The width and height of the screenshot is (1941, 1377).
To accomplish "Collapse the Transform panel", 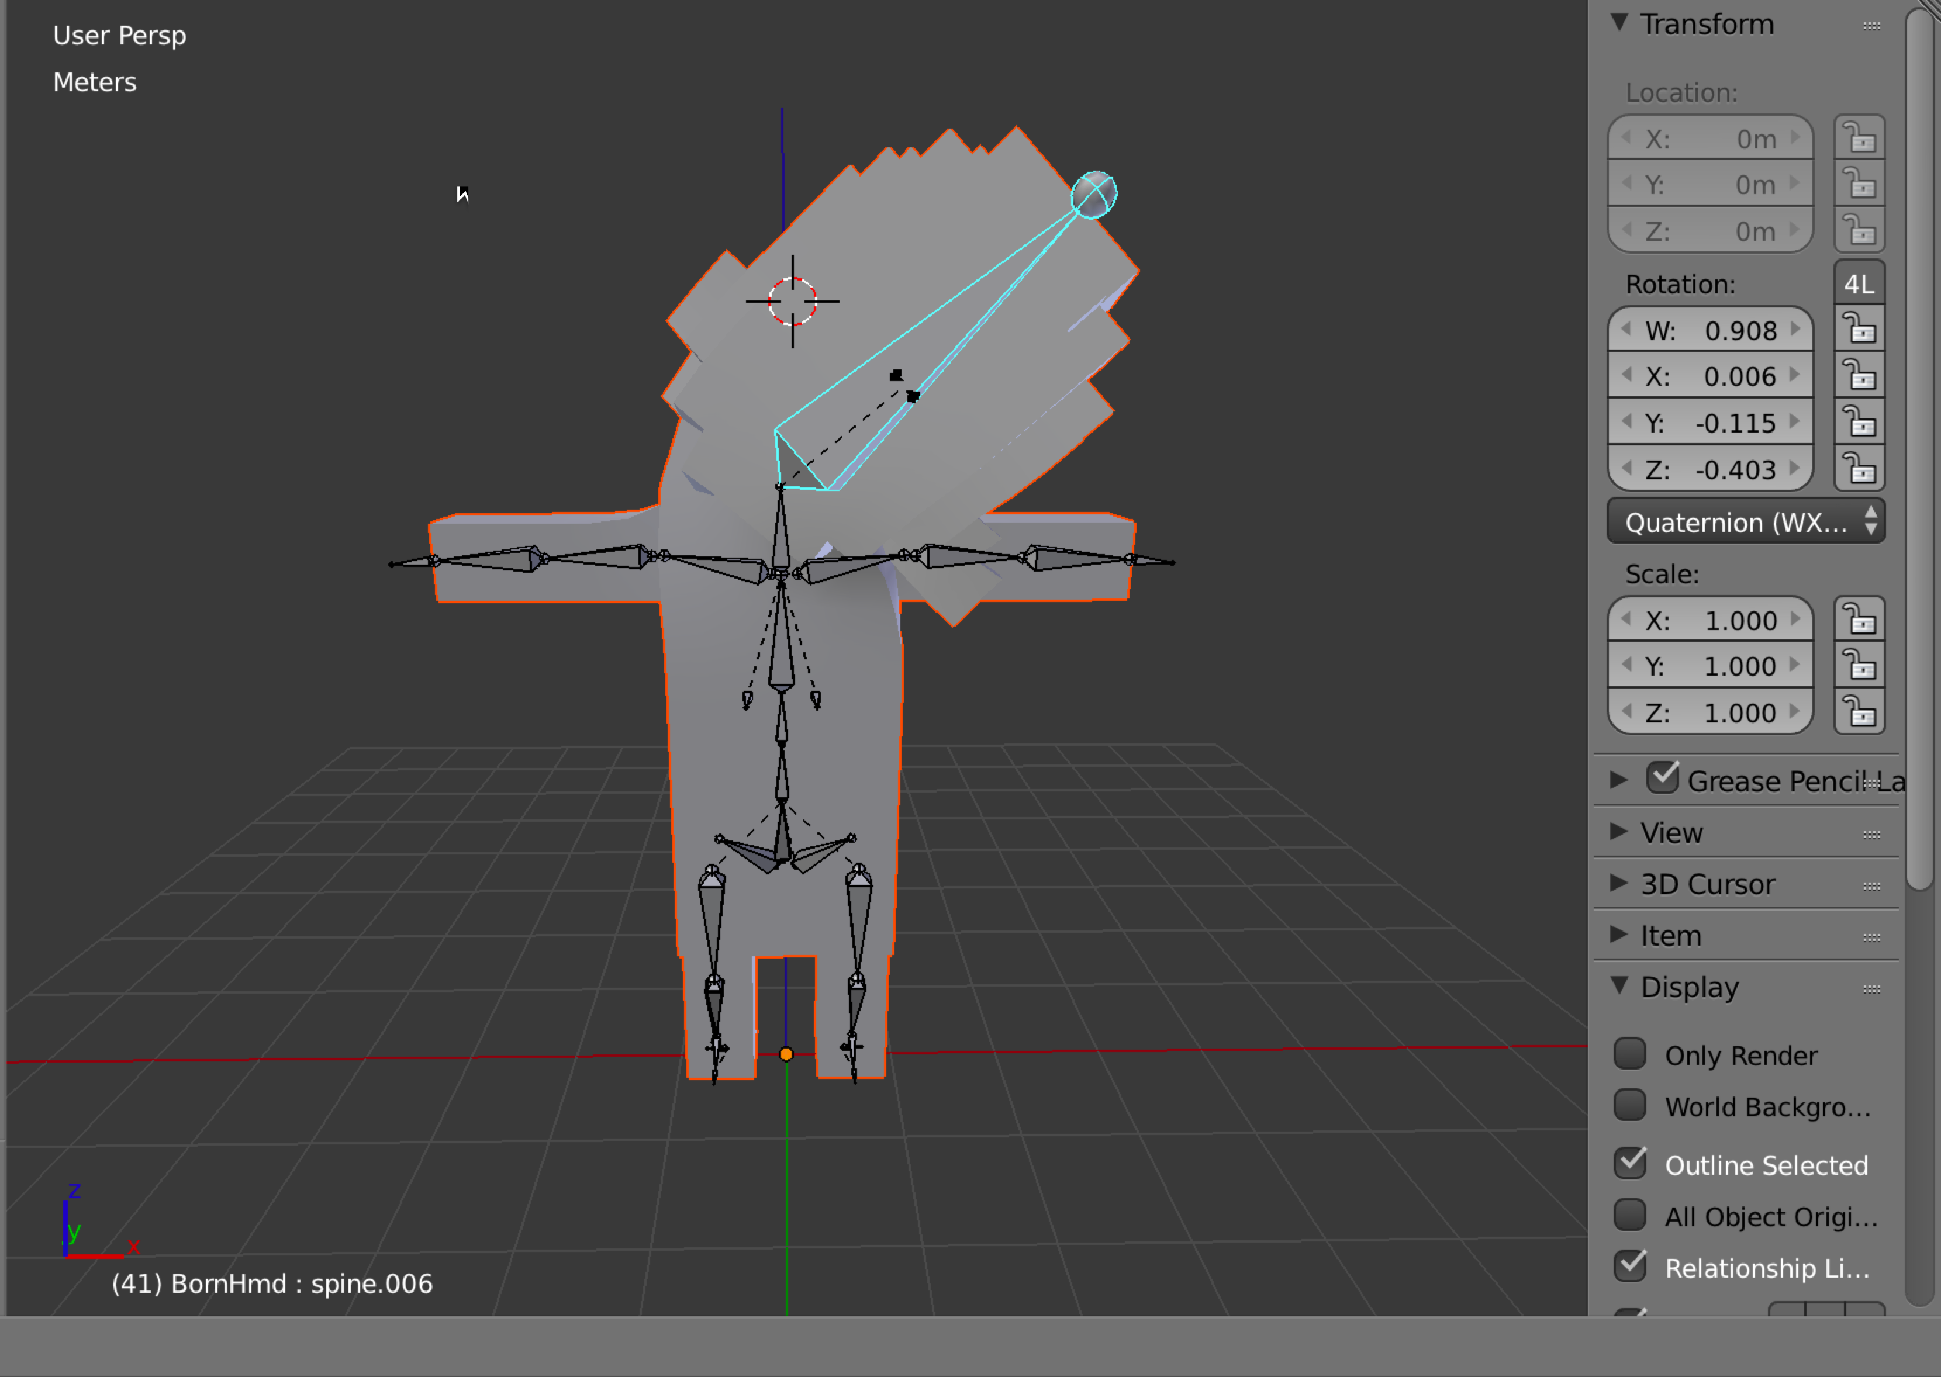I will coord(1619,23).
